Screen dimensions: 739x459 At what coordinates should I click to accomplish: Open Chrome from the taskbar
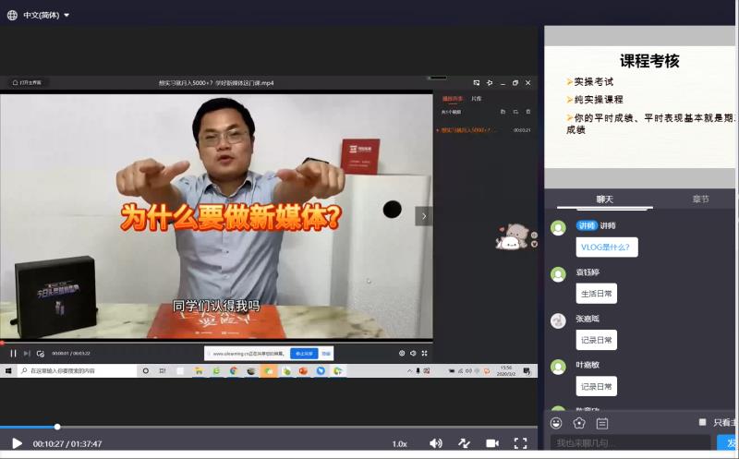[x=234, y=371]
